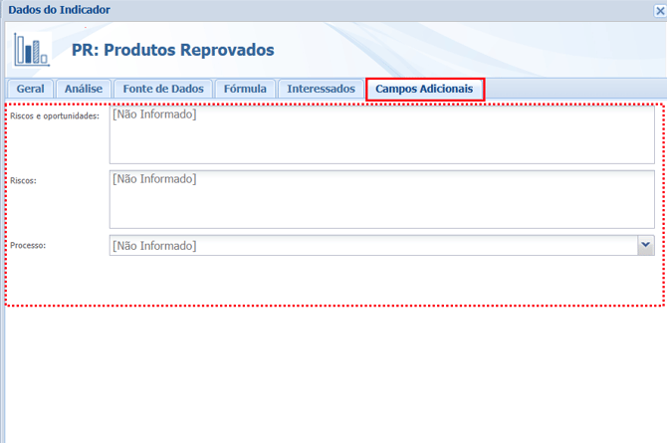667x443 pixels.
Task: Expand the Processo dropdown arrow
Action: tap(645, 245)
